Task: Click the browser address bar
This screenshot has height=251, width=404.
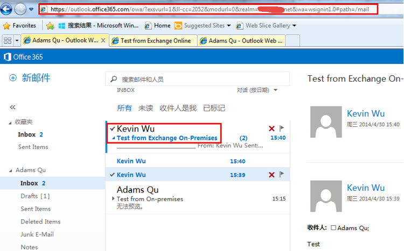Action: (205, 9)
